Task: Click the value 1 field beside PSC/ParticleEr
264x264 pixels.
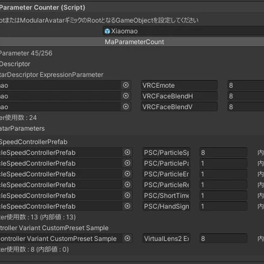Action: click(224, 174)
